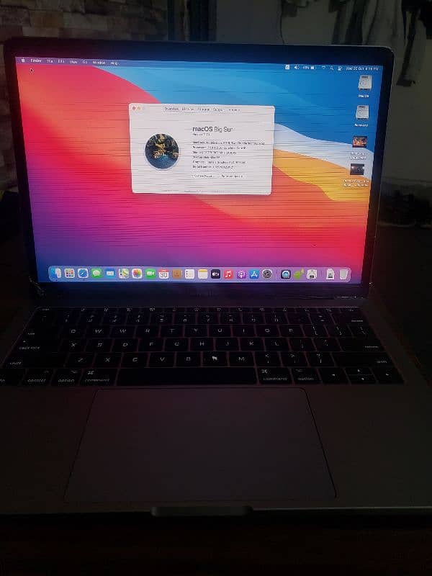The width and height of the screenshot is (432, 576).
Task: Switch to the Support tab
Action: (x=218, y=109)
